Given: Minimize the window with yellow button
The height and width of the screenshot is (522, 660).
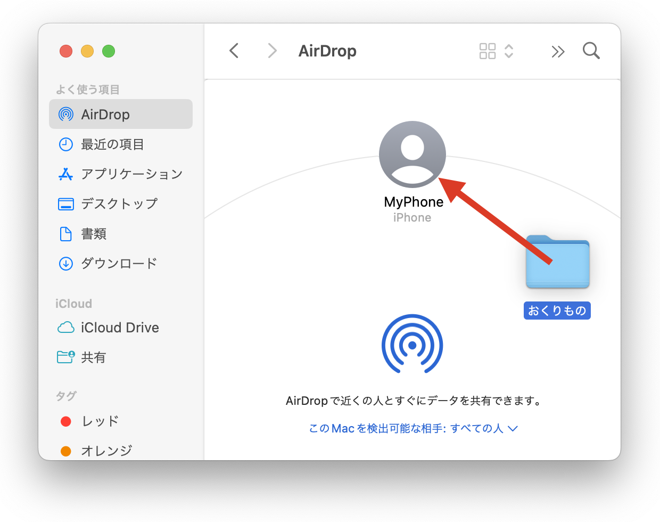Looking at the screenshot, I should (x=87, y=51).
